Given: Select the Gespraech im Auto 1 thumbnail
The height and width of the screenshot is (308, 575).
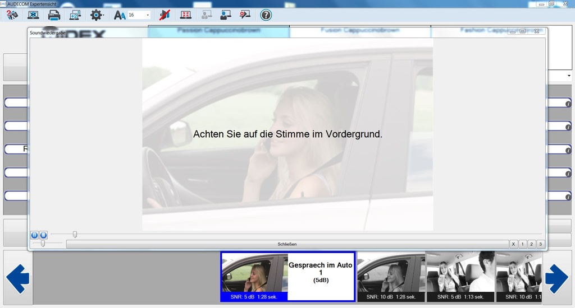Looking at the screenshot, I should (288, 277).
